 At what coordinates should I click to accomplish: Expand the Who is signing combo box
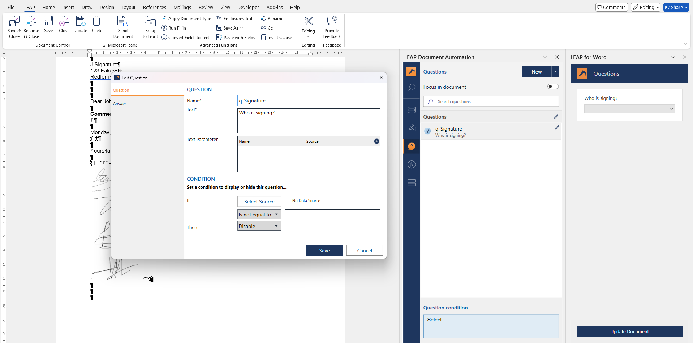click(629, 109)
